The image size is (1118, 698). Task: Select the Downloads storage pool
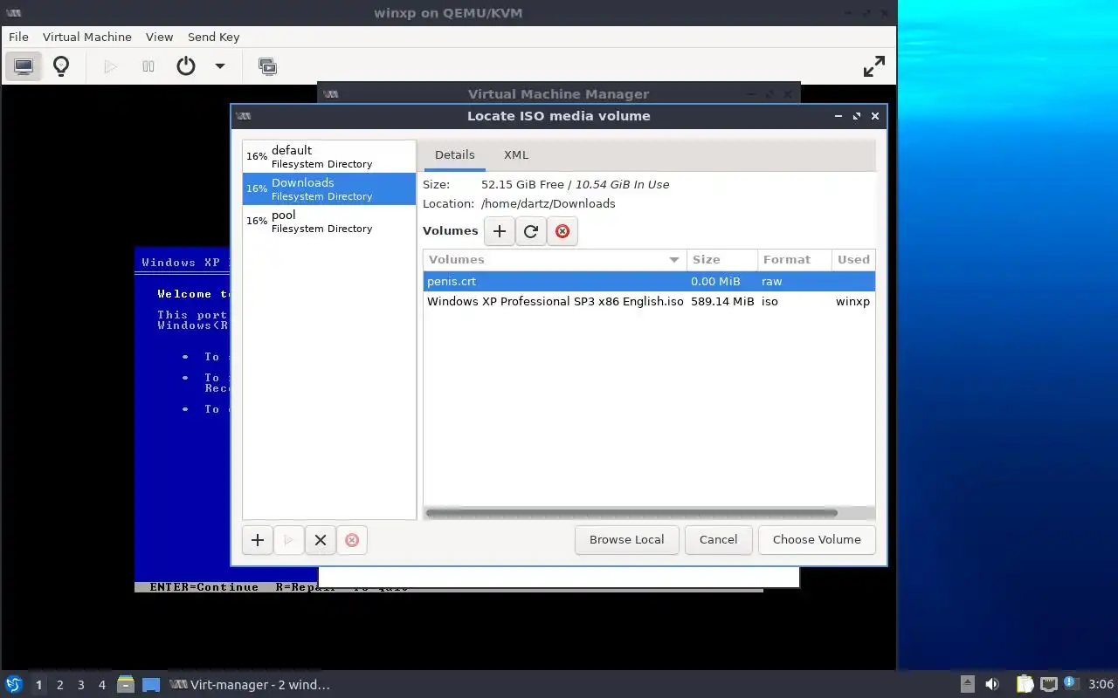(329, 188)
